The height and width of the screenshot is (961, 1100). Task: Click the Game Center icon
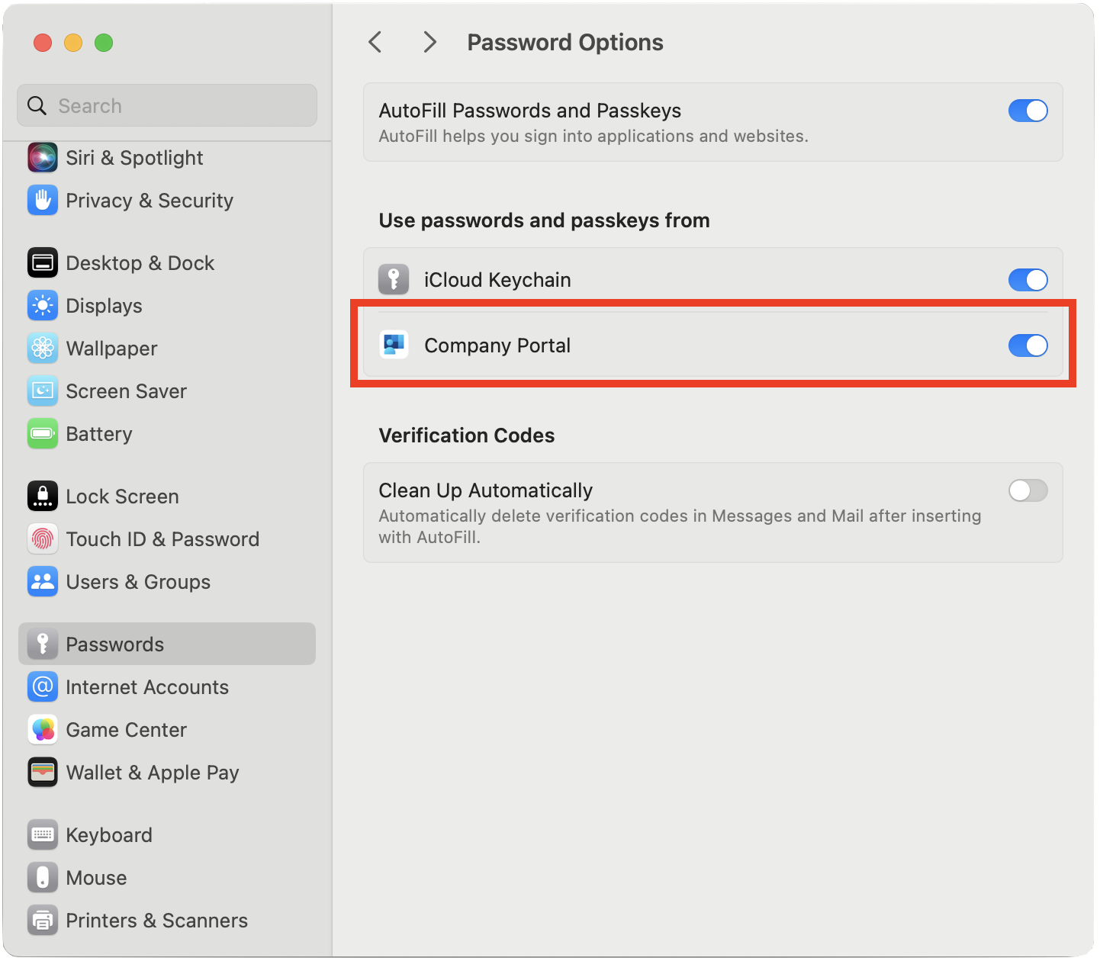43,730
